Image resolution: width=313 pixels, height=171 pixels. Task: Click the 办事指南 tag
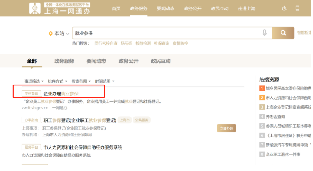[31, 120]
